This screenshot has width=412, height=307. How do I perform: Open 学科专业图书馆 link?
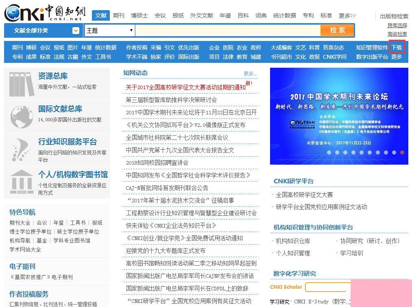[72, 240]
